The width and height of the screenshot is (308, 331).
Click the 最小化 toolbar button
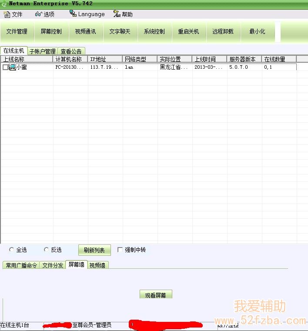(258, 32)
